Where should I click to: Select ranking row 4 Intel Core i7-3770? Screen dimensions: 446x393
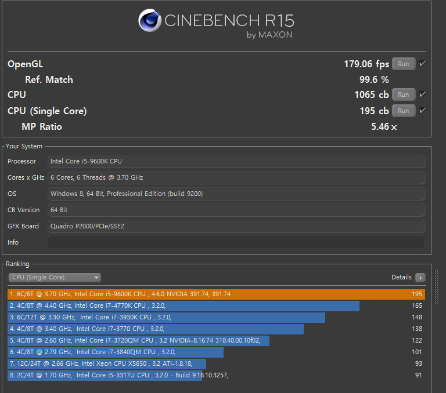216,329
